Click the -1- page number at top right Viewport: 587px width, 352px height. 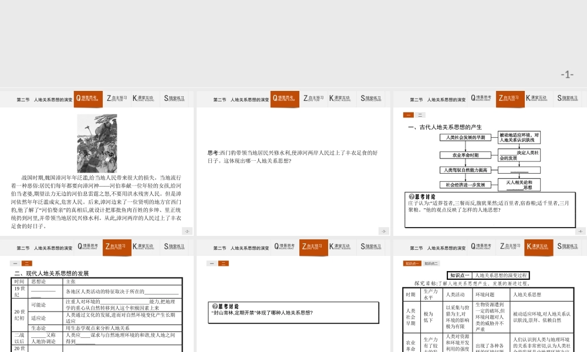568,73
